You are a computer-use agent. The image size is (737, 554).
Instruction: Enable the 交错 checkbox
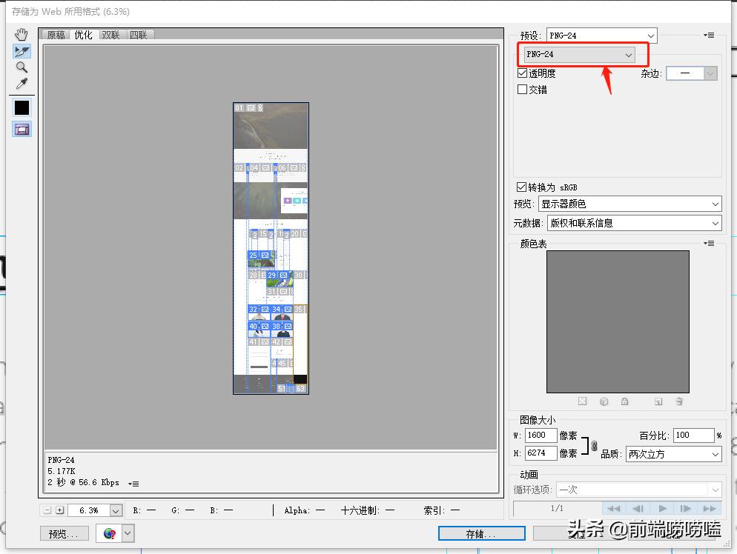click(x=522, y=89)
